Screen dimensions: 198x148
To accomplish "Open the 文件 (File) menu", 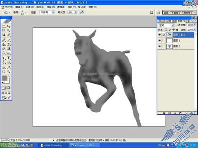I will 9,7.
